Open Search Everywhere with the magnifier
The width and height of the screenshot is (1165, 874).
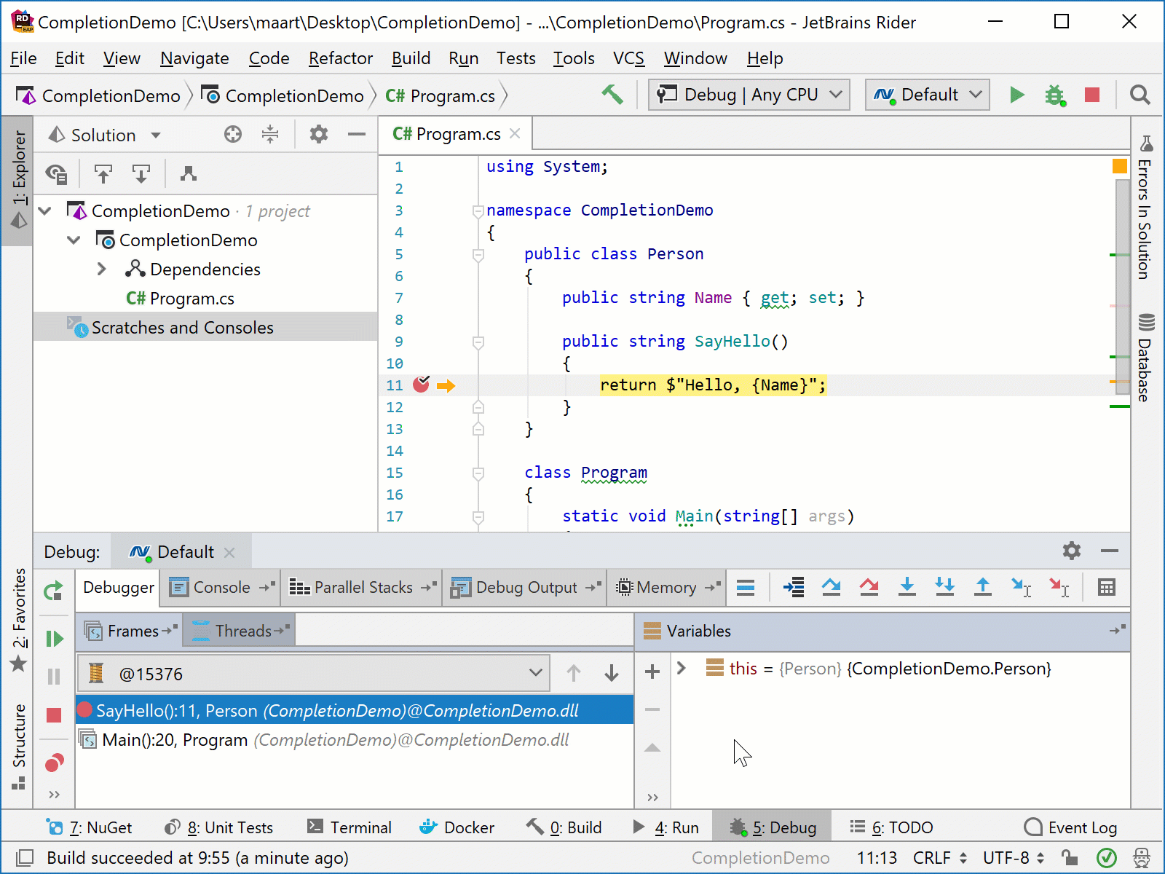coord(1140,95)
